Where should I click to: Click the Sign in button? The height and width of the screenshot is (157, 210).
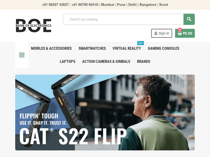click(x=162, y=33)
